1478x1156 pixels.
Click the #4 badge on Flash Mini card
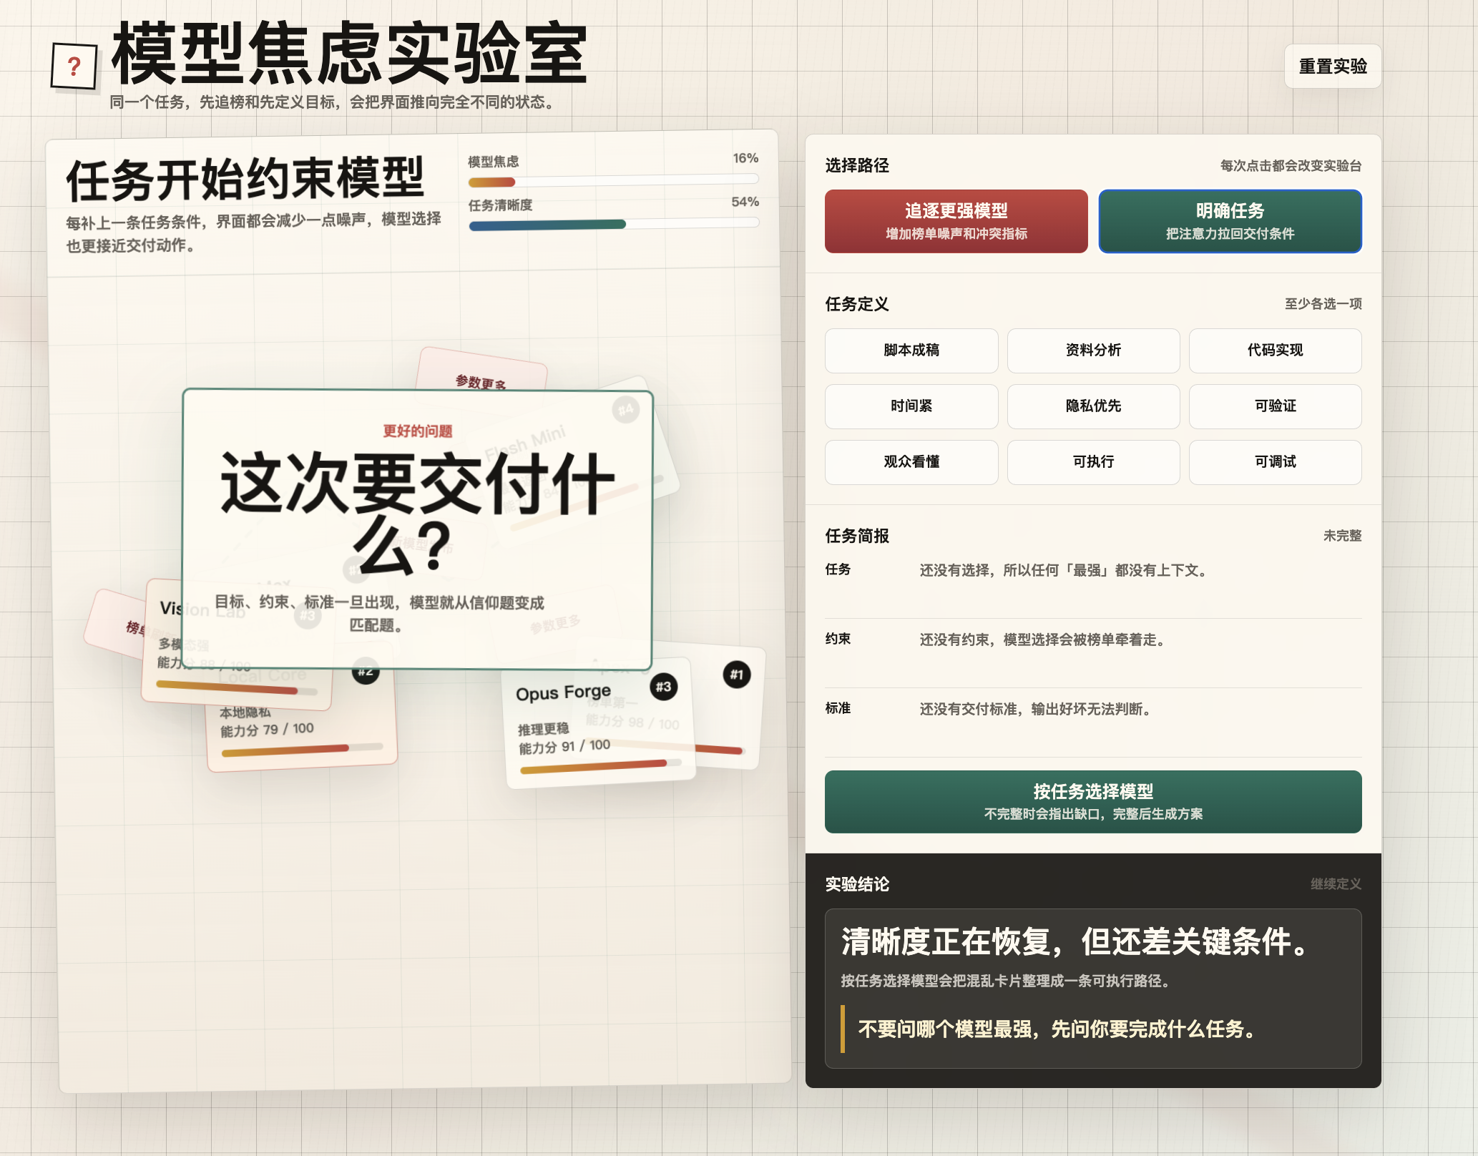coord(625,409)
